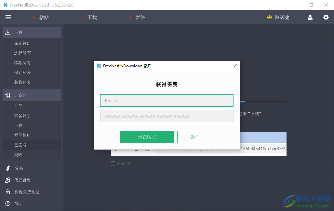Click the sort arrows icon beside 分类
Image resolution: width=334 pixels, height=211 pixels.
(8, 168)
